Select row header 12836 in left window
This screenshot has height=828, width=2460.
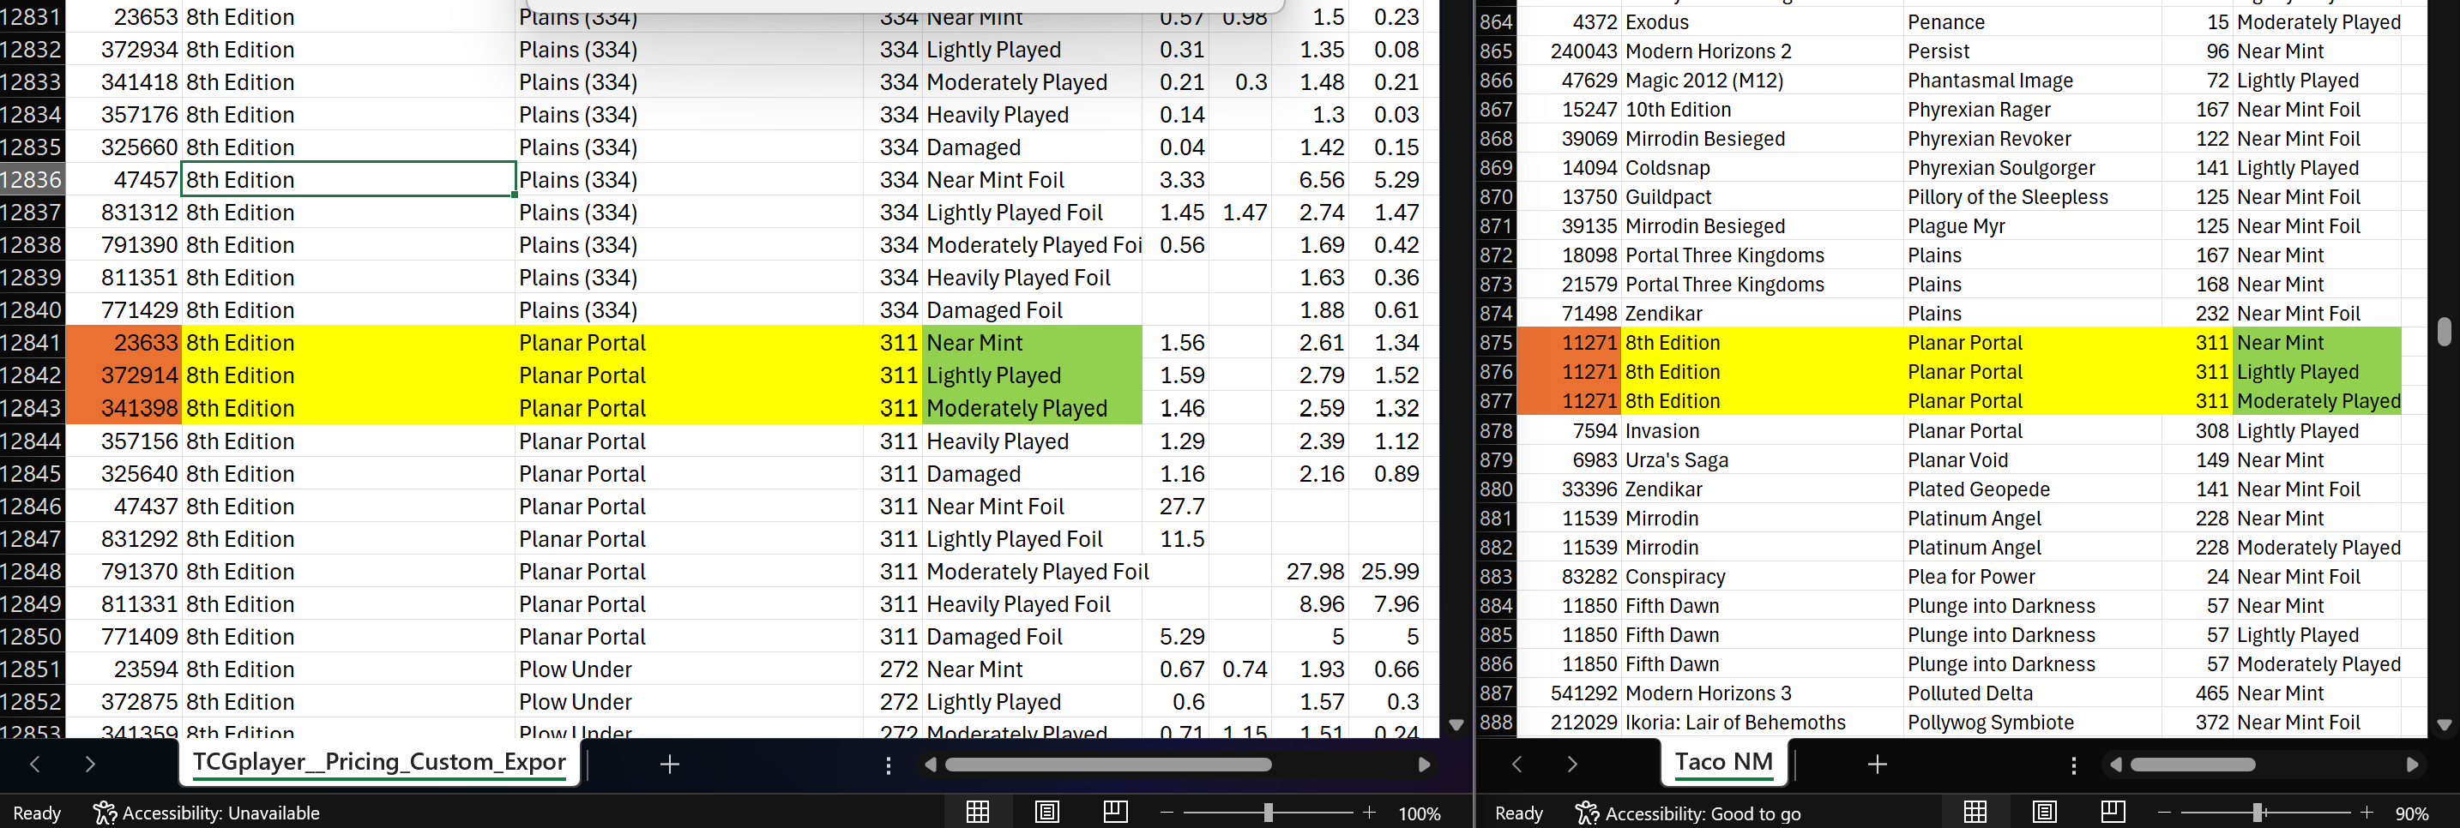tap(32, 179)
